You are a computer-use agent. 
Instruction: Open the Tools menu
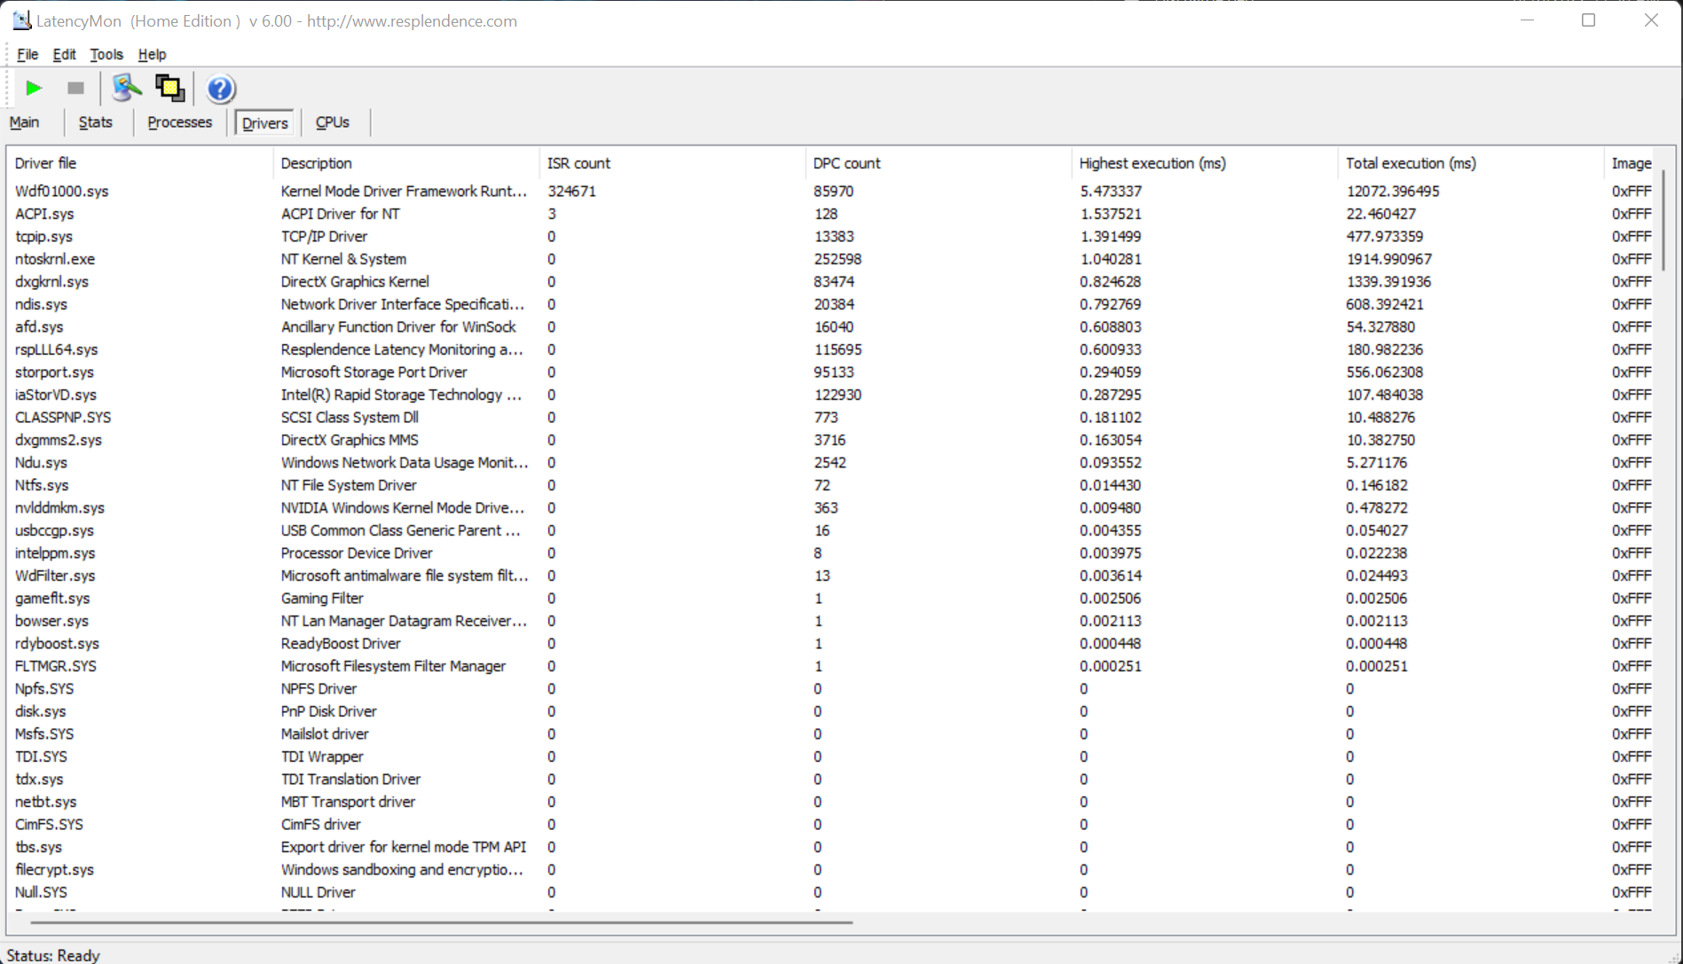pos(106,54)
